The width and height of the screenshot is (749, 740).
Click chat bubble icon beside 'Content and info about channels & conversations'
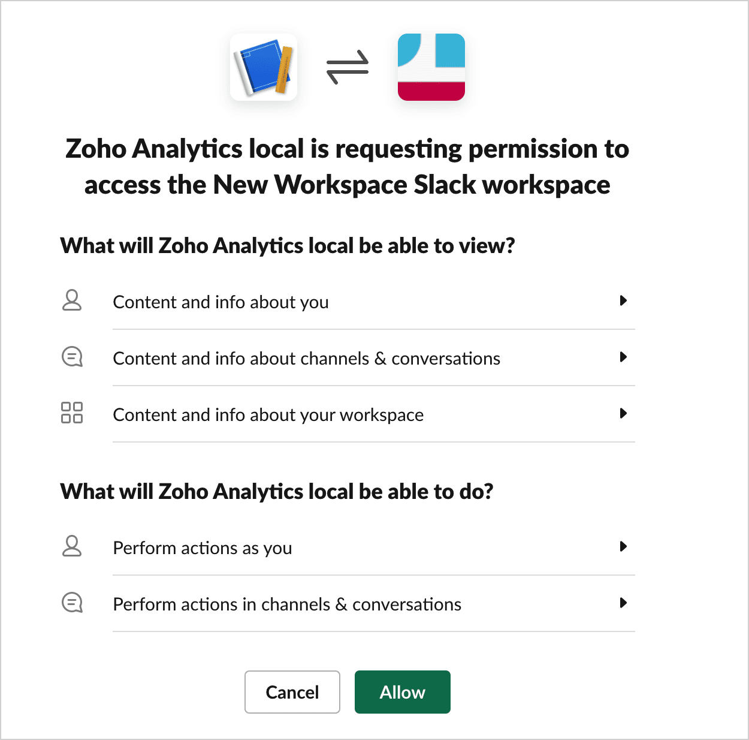tap(72, 357)
